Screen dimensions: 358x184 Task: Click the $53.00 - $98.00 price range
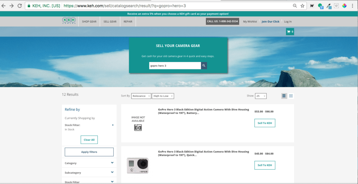click(264, 112)
